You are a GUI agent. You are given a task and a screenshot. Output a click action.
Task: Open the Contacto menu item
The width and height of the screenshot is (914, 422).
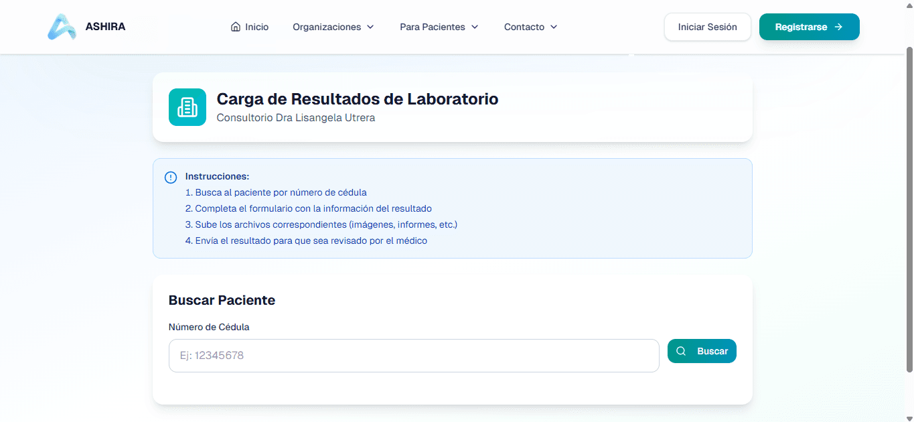[525, 27]
